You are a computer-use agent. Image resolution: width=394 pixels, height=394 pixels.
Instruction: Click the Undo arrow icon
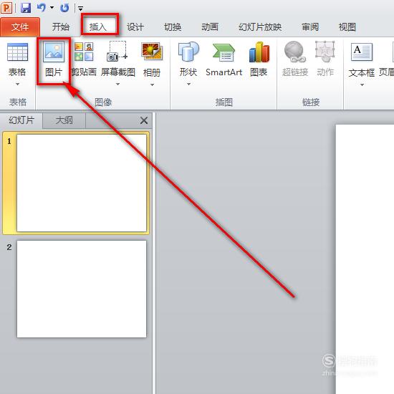click(42, 8)
